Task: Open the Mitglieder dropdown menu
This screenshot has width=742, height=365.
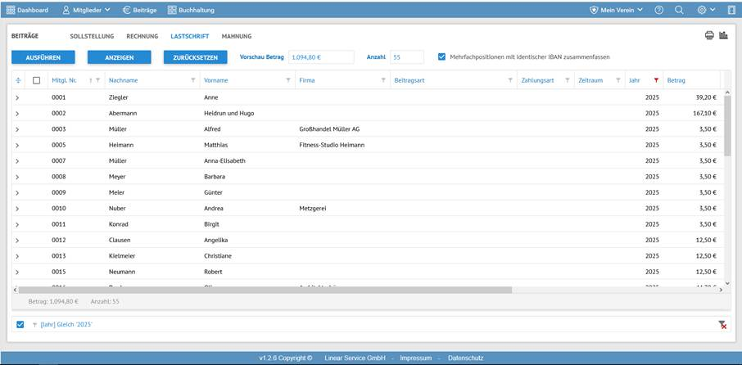Action: [x=87, y=10]
